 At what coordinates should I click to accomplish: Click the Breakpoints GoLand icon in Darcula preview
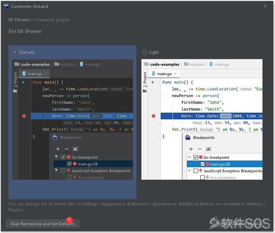[x=55, y=137]
